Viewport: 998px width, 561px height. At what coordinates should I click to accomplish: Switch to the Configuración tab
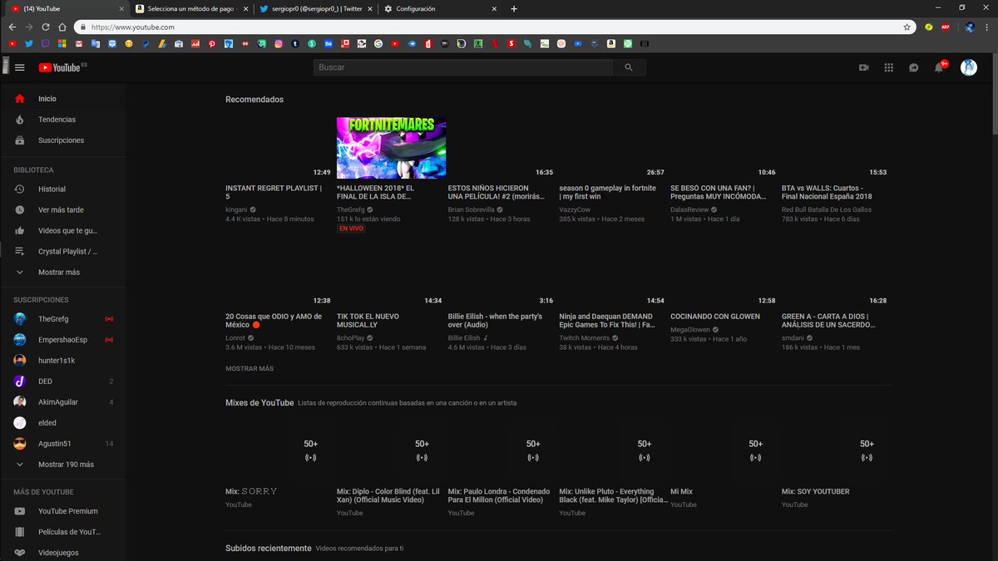441,8
